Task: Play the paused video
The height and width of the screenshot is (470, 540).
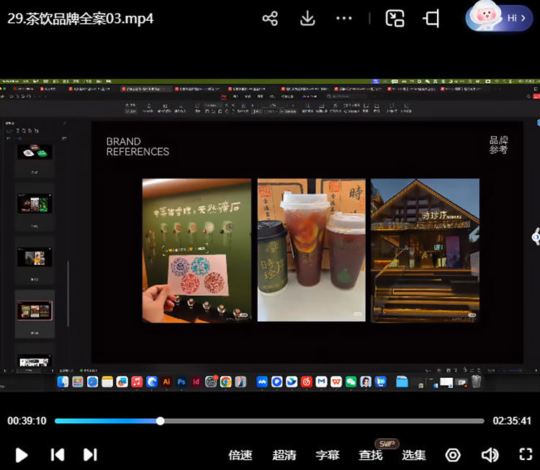Action: (22, 455)
